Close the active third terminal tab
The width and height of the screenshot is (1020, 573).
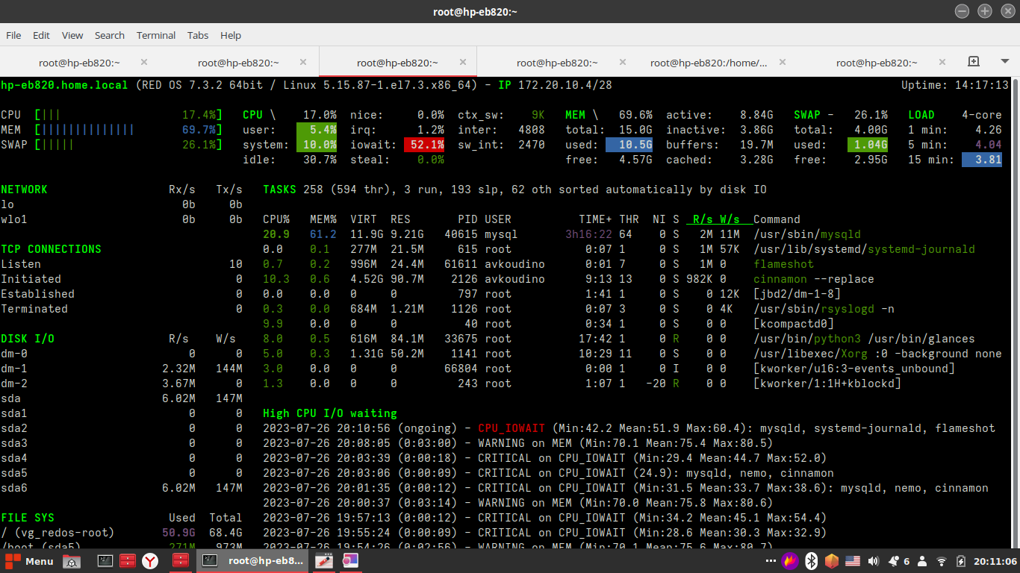[x=463, y=62]
